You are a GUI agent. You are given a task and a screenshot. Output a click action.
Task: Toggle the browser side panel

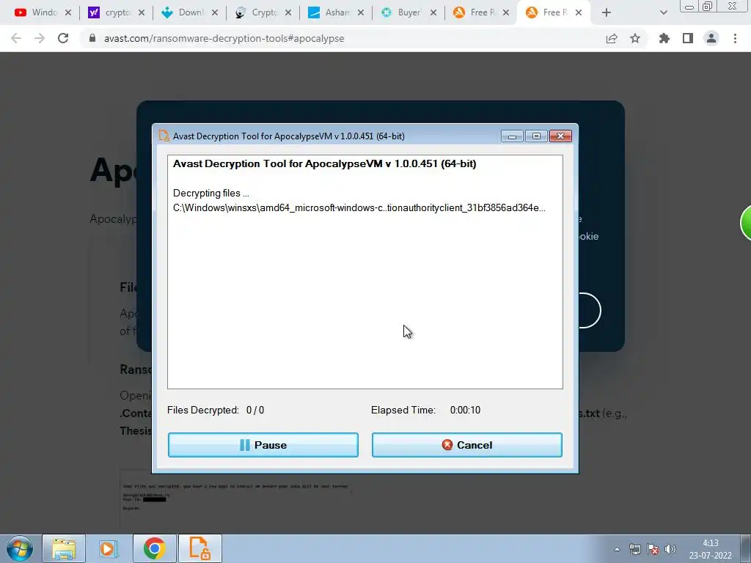point(688,38)
